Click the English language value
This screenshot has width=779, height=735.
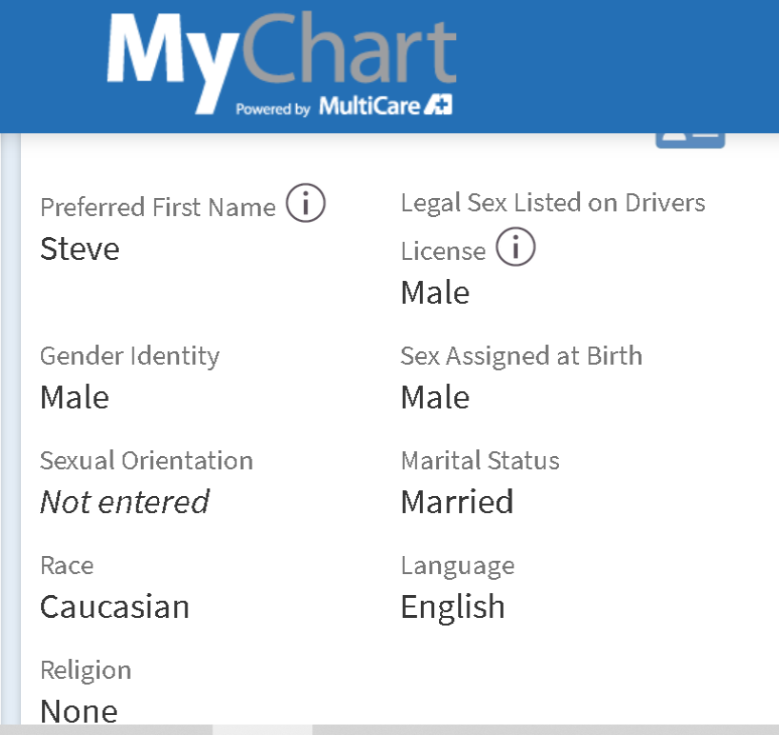pyautogui.click(x=452, y=606)
